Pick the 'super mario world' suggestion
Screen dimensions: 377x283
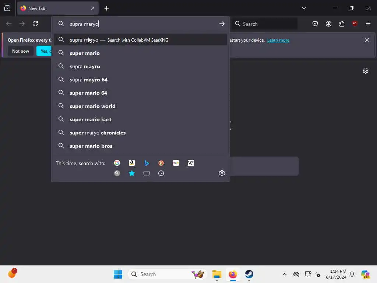point(140,106)
